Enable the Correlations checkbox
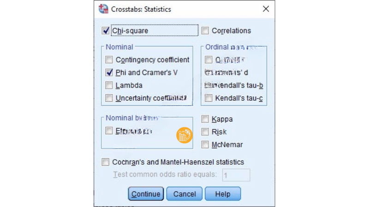Image resolution: width=369 pixels, height=207 pixels. [x=205, y=30]
